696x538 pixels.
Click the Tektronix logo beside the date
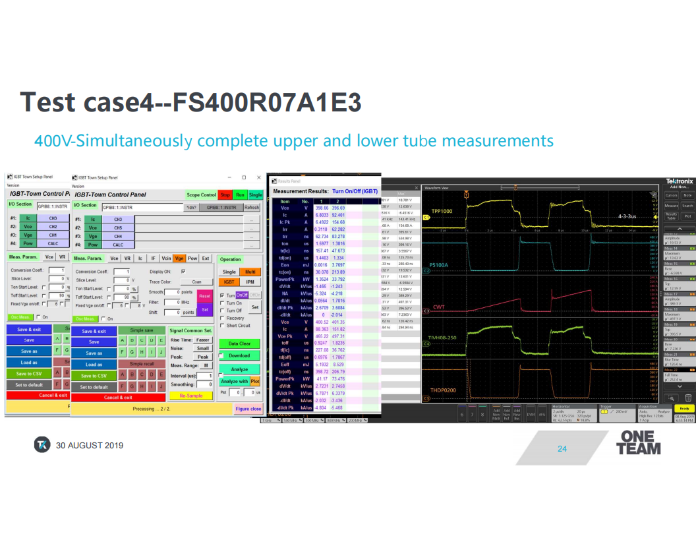pos(42,445)
